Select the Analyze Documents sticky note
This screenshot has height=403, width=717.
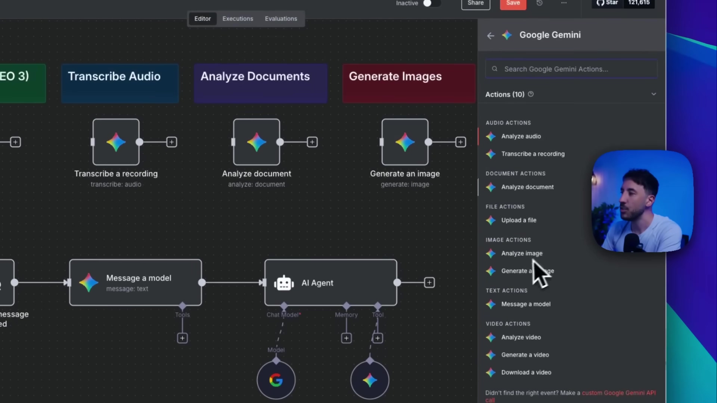coord(261,83)
